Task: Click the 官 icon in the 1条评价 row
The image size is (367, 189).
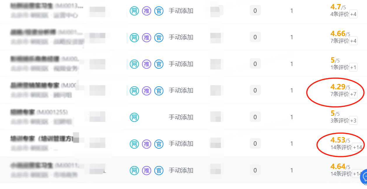Action: 159,64
